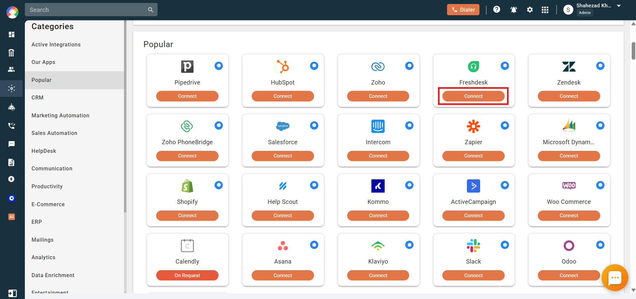The height and width of the screenshot is (299, 636).
Task: Open the blue C app icon in sidebar
Action: pos(12,198)
